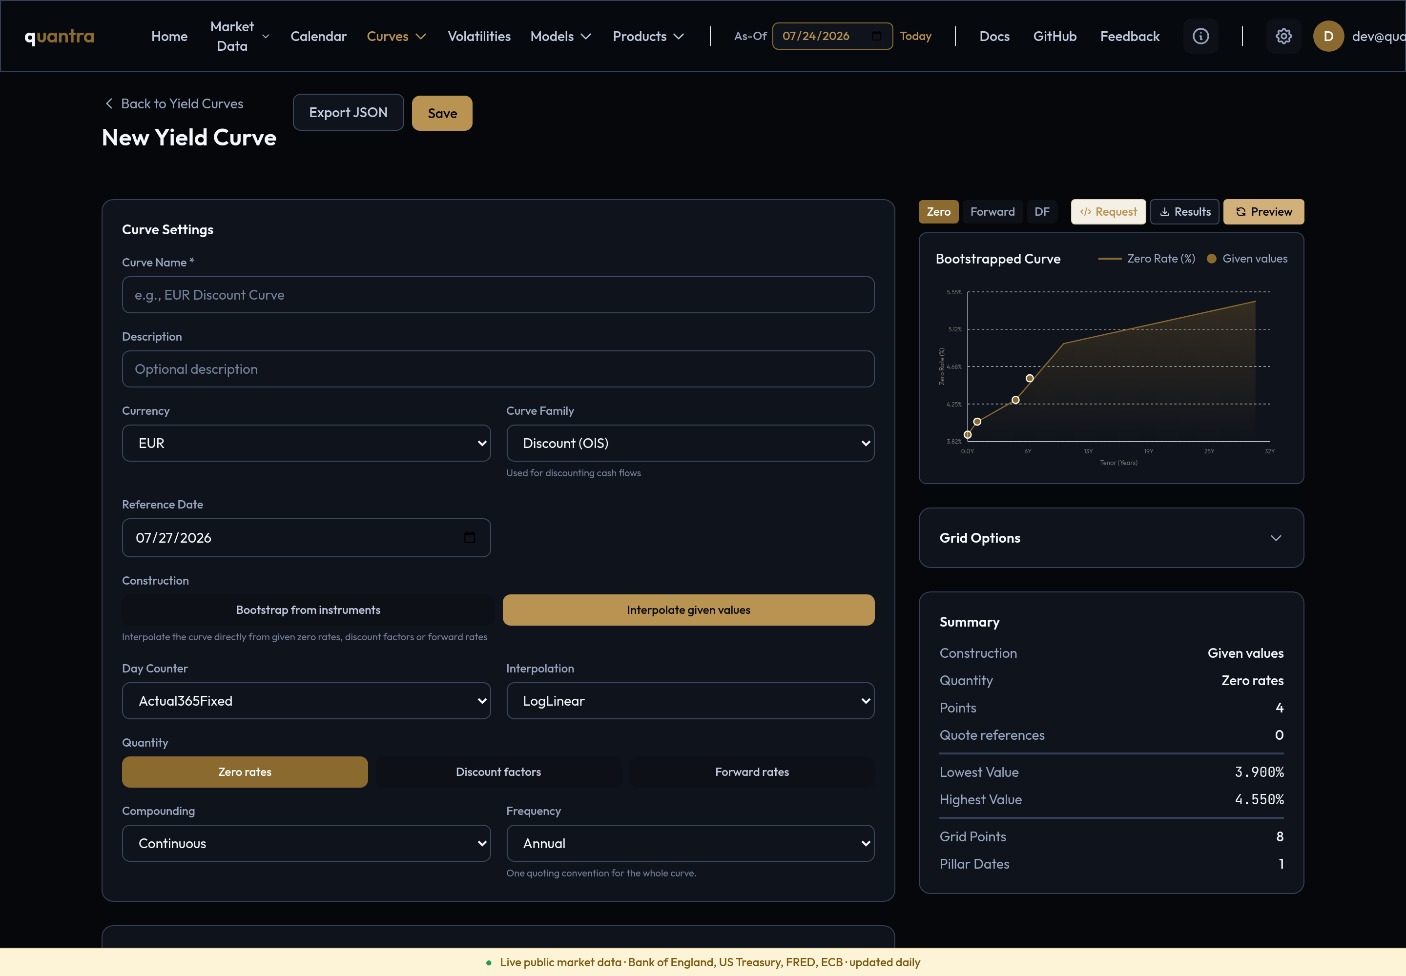The height and width of the screenshot is (976, 1406).
Task: Click the Zero Rate legend line
Action: click(1109, 259)
